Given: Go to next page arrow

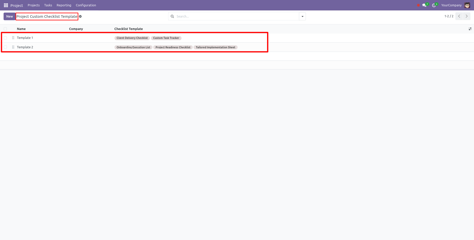Looking at the screenshot, I should [467, 16].
